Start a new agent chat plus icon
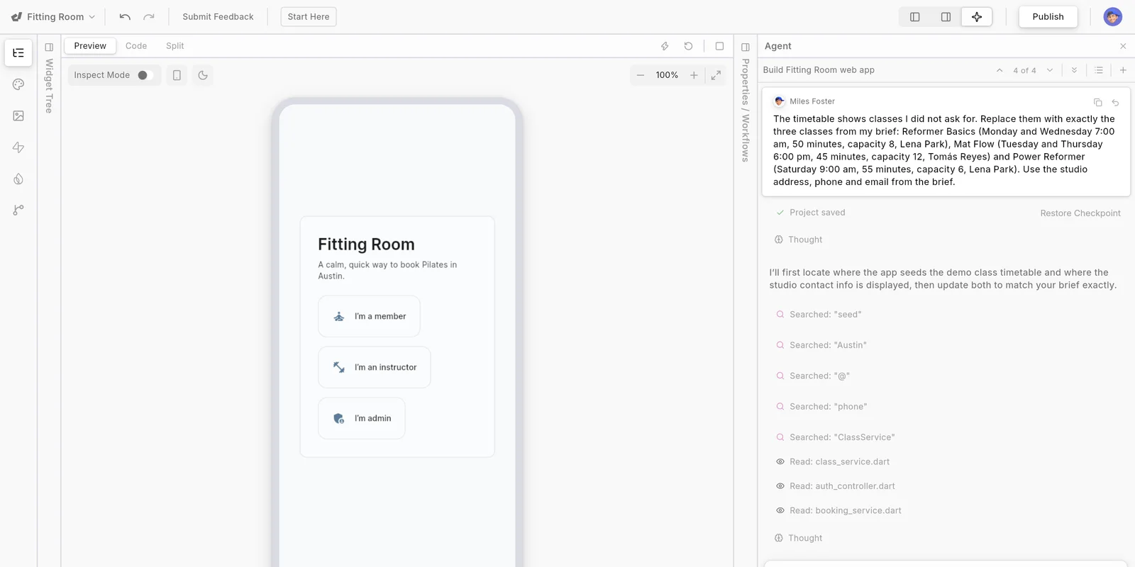1135x567 pixels. 1123,70
